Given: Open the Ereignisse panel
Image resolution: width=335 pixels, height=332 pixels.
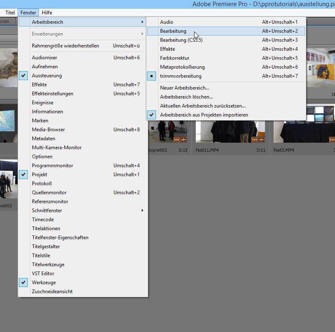Looking at the screenshot, I should pyautogui.click(x=82, y=103).
